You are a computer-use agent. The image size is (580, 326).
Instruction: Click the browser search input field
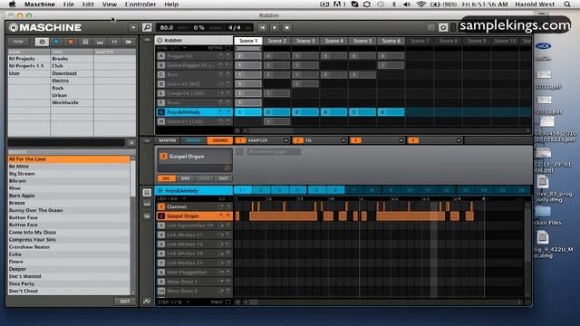click(66, 143)
